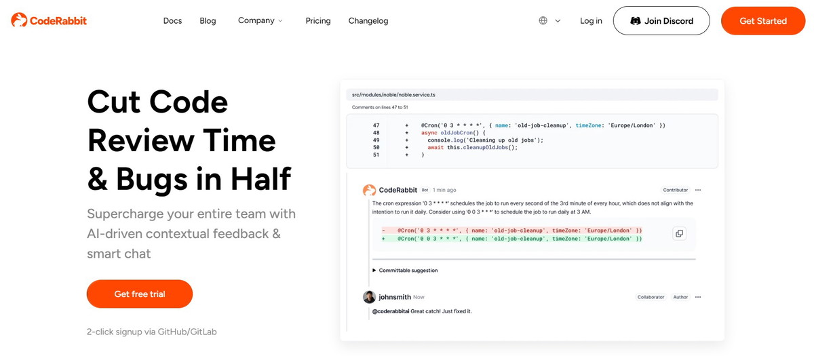Click the Get free trial button
This screenshot has width=814, height=356.
point(140,294)
